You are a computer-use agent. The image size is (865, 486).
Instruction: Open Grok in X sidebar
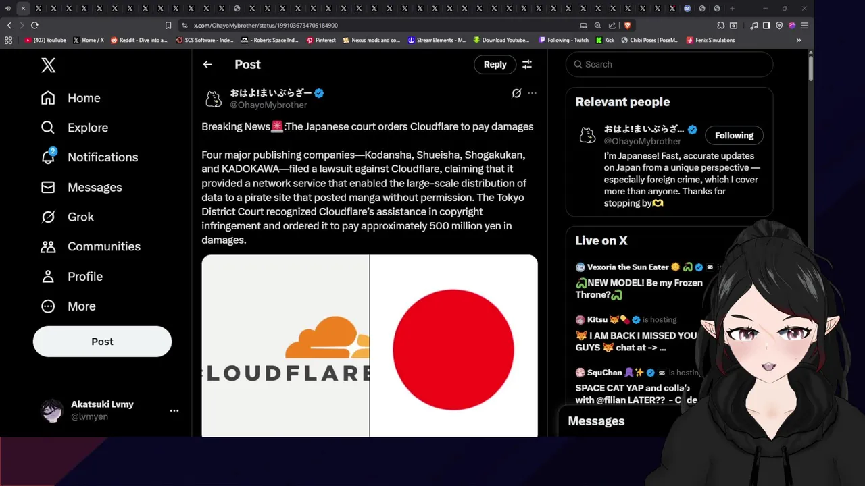[x=67, y=217]
